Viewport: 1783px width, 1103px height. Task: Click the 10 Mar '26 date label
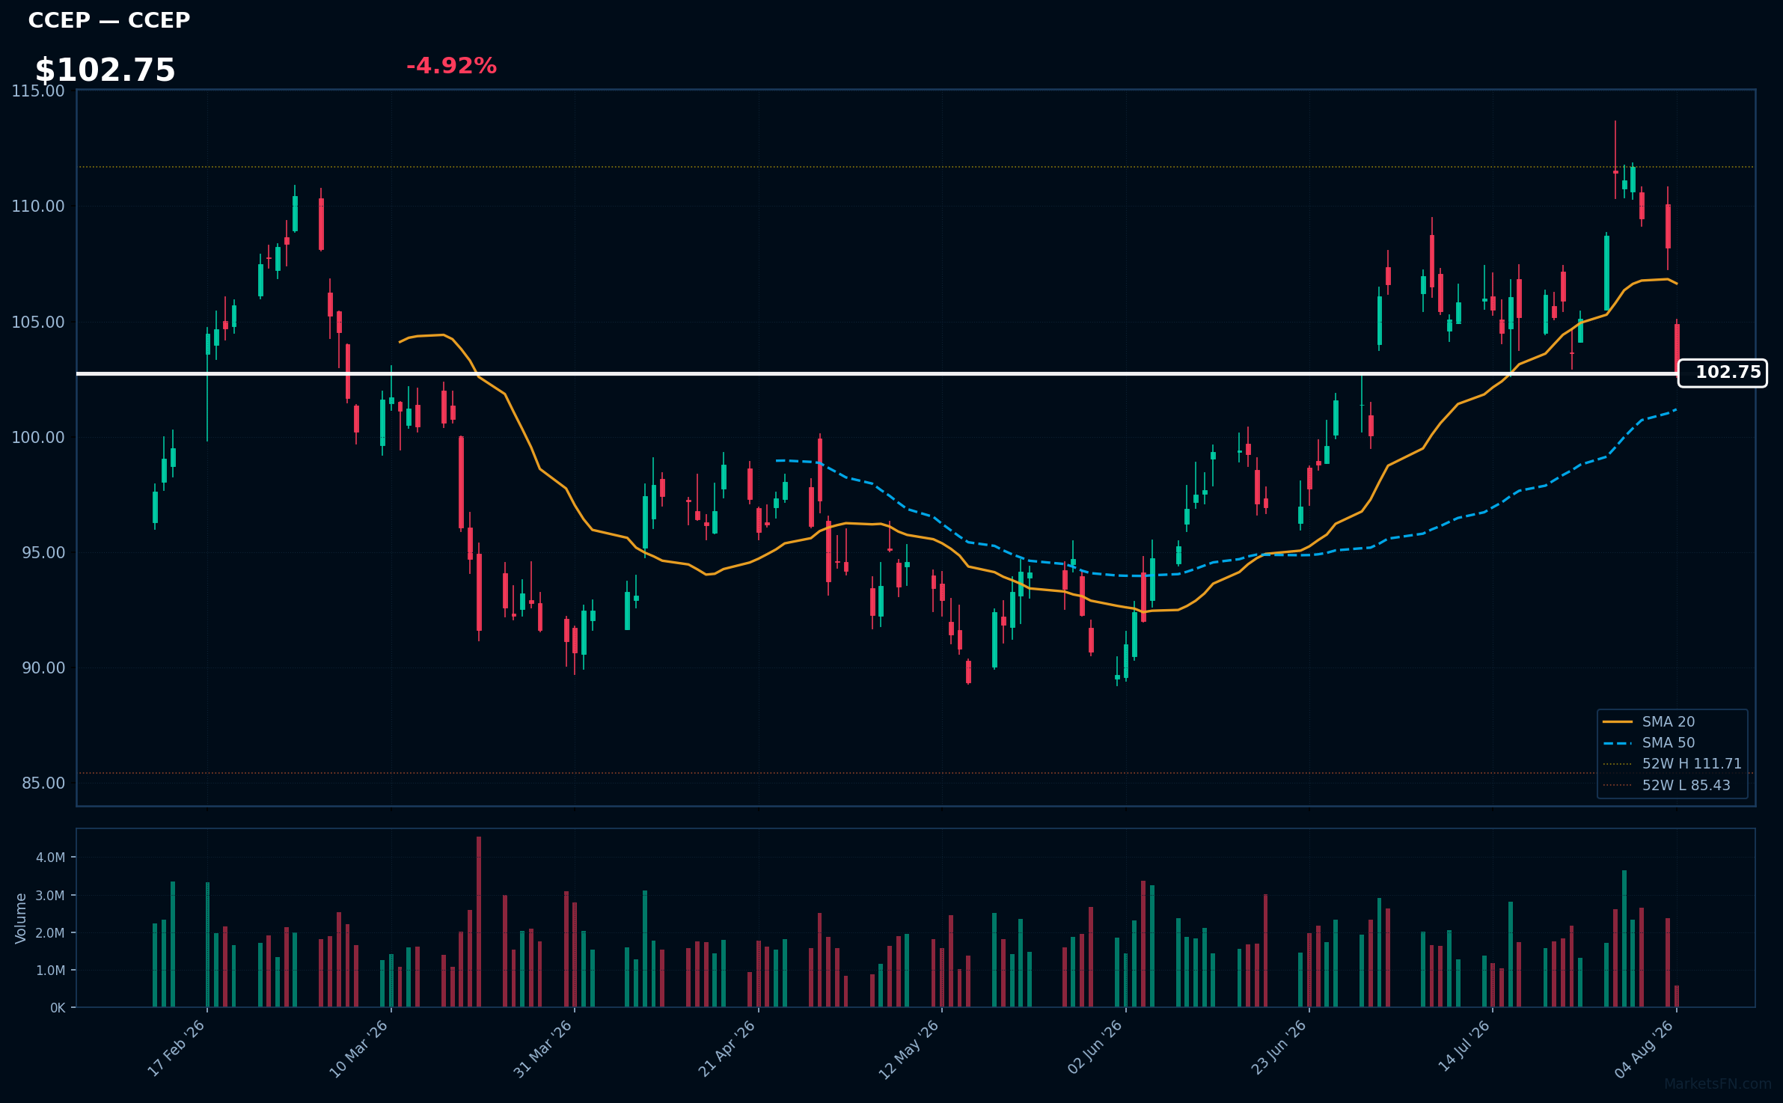359,1048
